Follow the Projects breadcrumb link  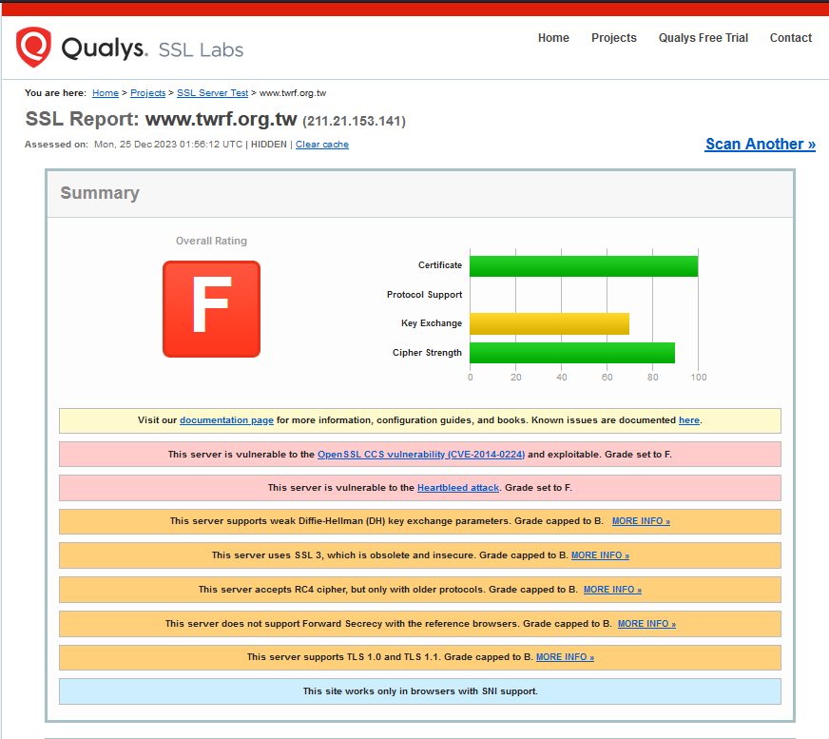[147, 93]
